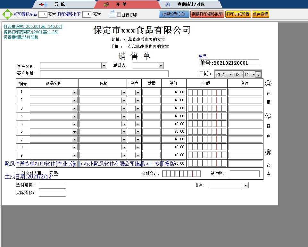The height and width of the screenshot is (247, 308).
Task: Open the 商品名称 dropdown in row 1
Action: point(75,92)
